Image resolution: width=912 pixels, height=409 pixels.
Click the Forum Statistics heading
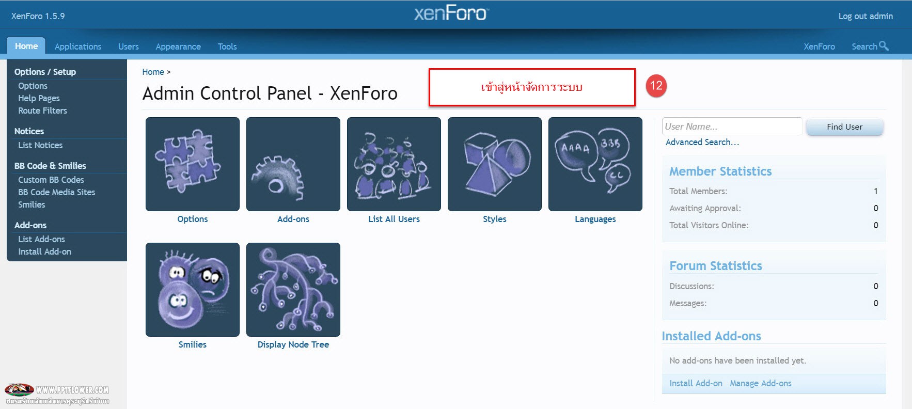716,266
